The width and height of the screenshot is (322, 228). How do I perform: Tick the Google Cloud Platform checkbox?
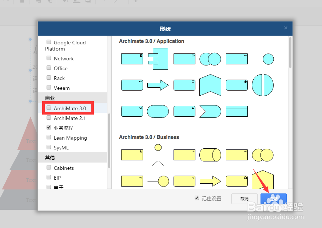(49, 42)
